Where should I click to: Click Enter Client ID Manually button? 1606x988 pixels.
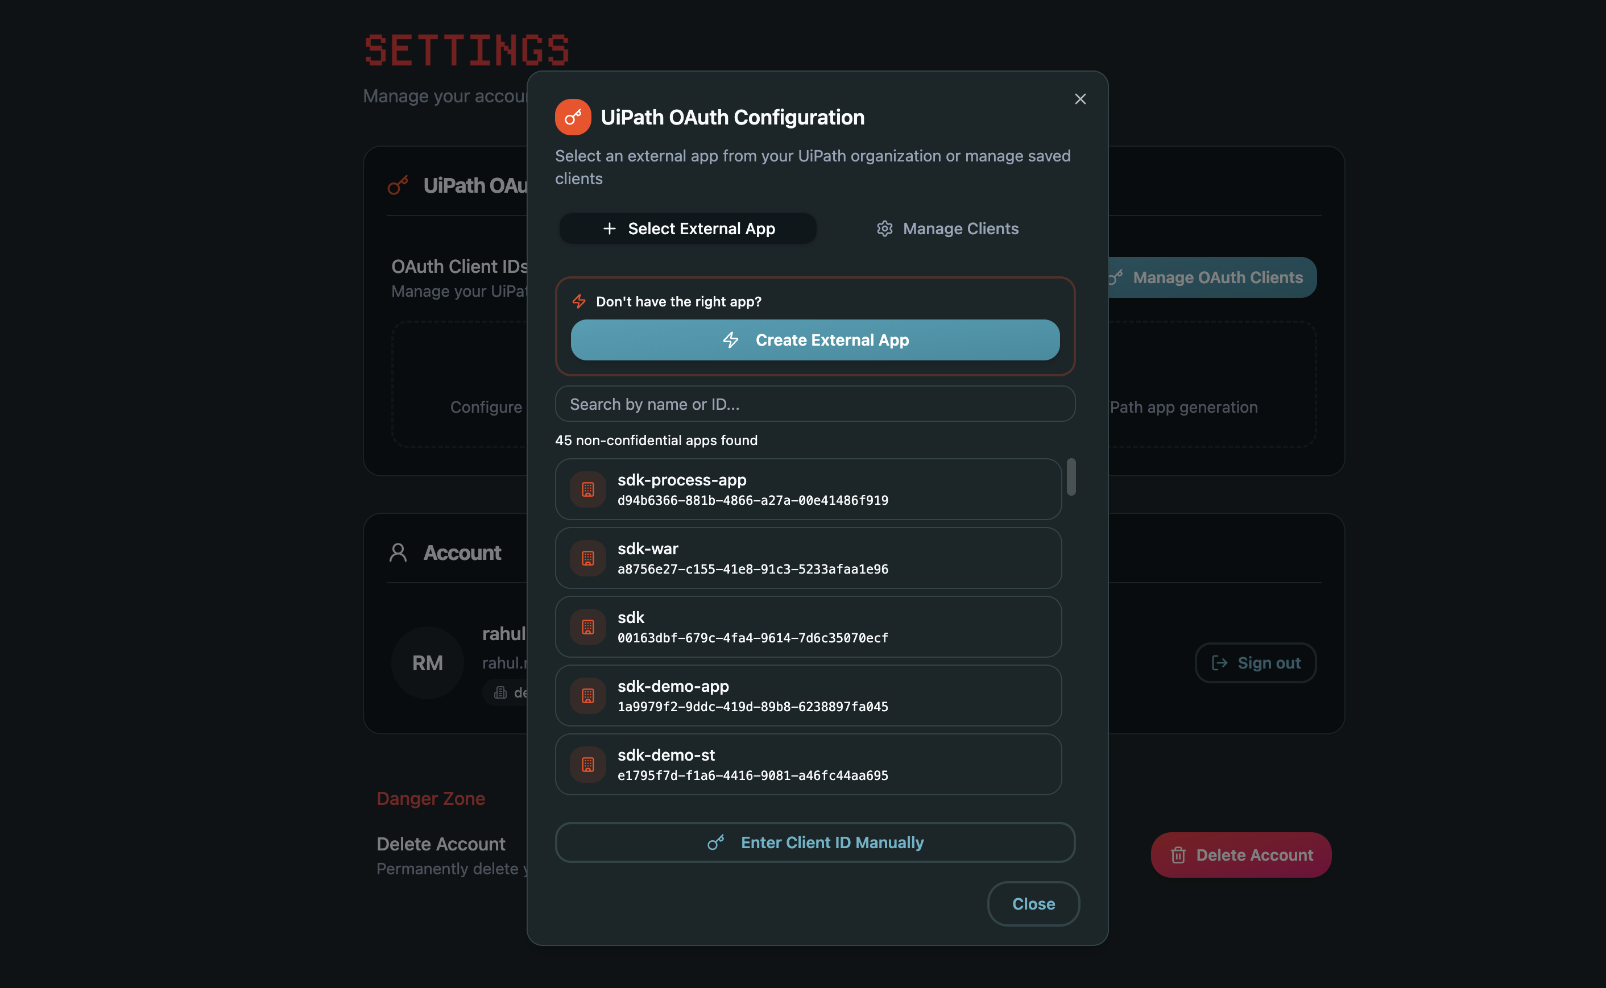815,842
